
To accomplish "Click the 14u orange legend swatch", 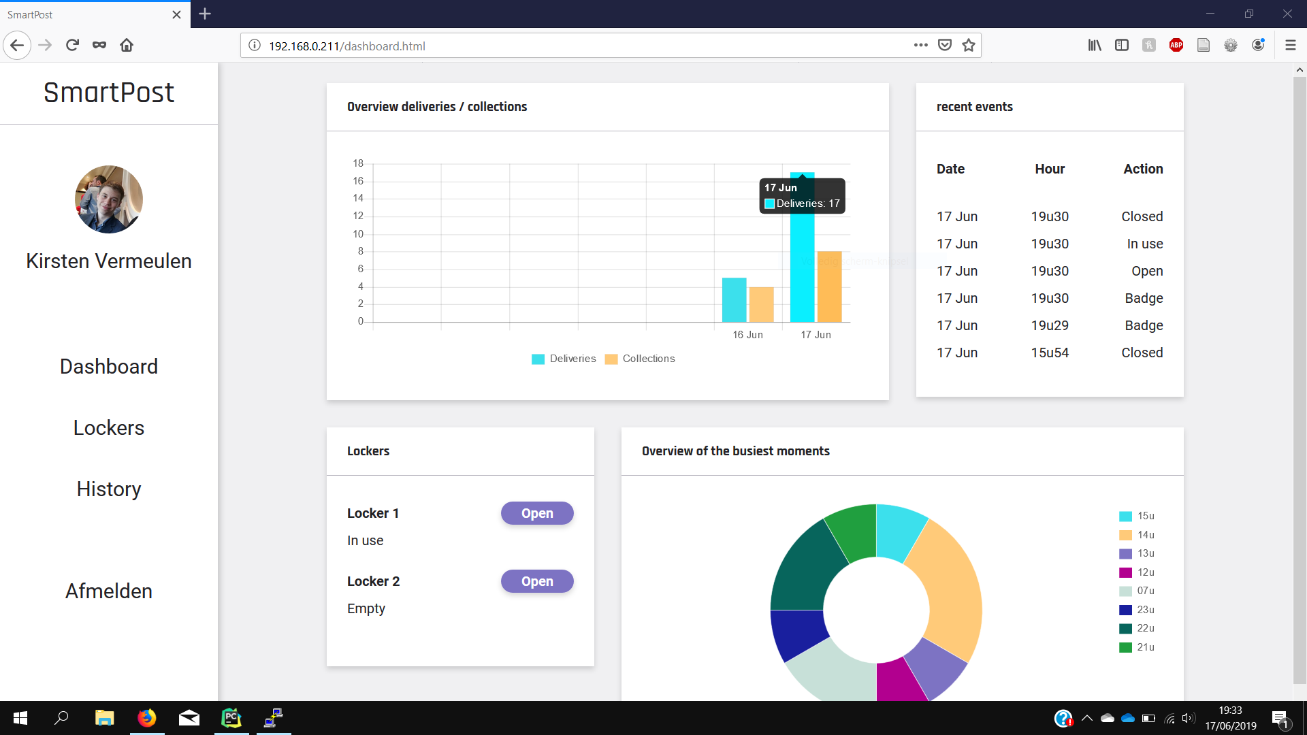I will 1126,535.
